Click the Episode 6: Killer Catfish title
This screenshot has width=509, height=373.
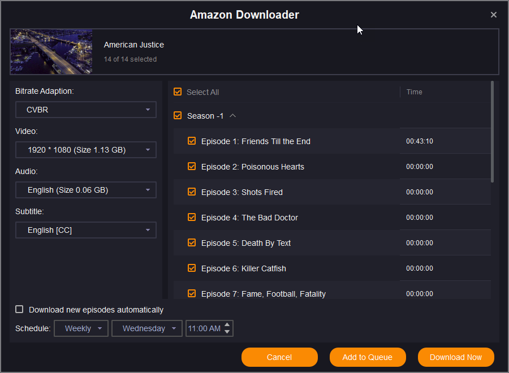point(243,268)
